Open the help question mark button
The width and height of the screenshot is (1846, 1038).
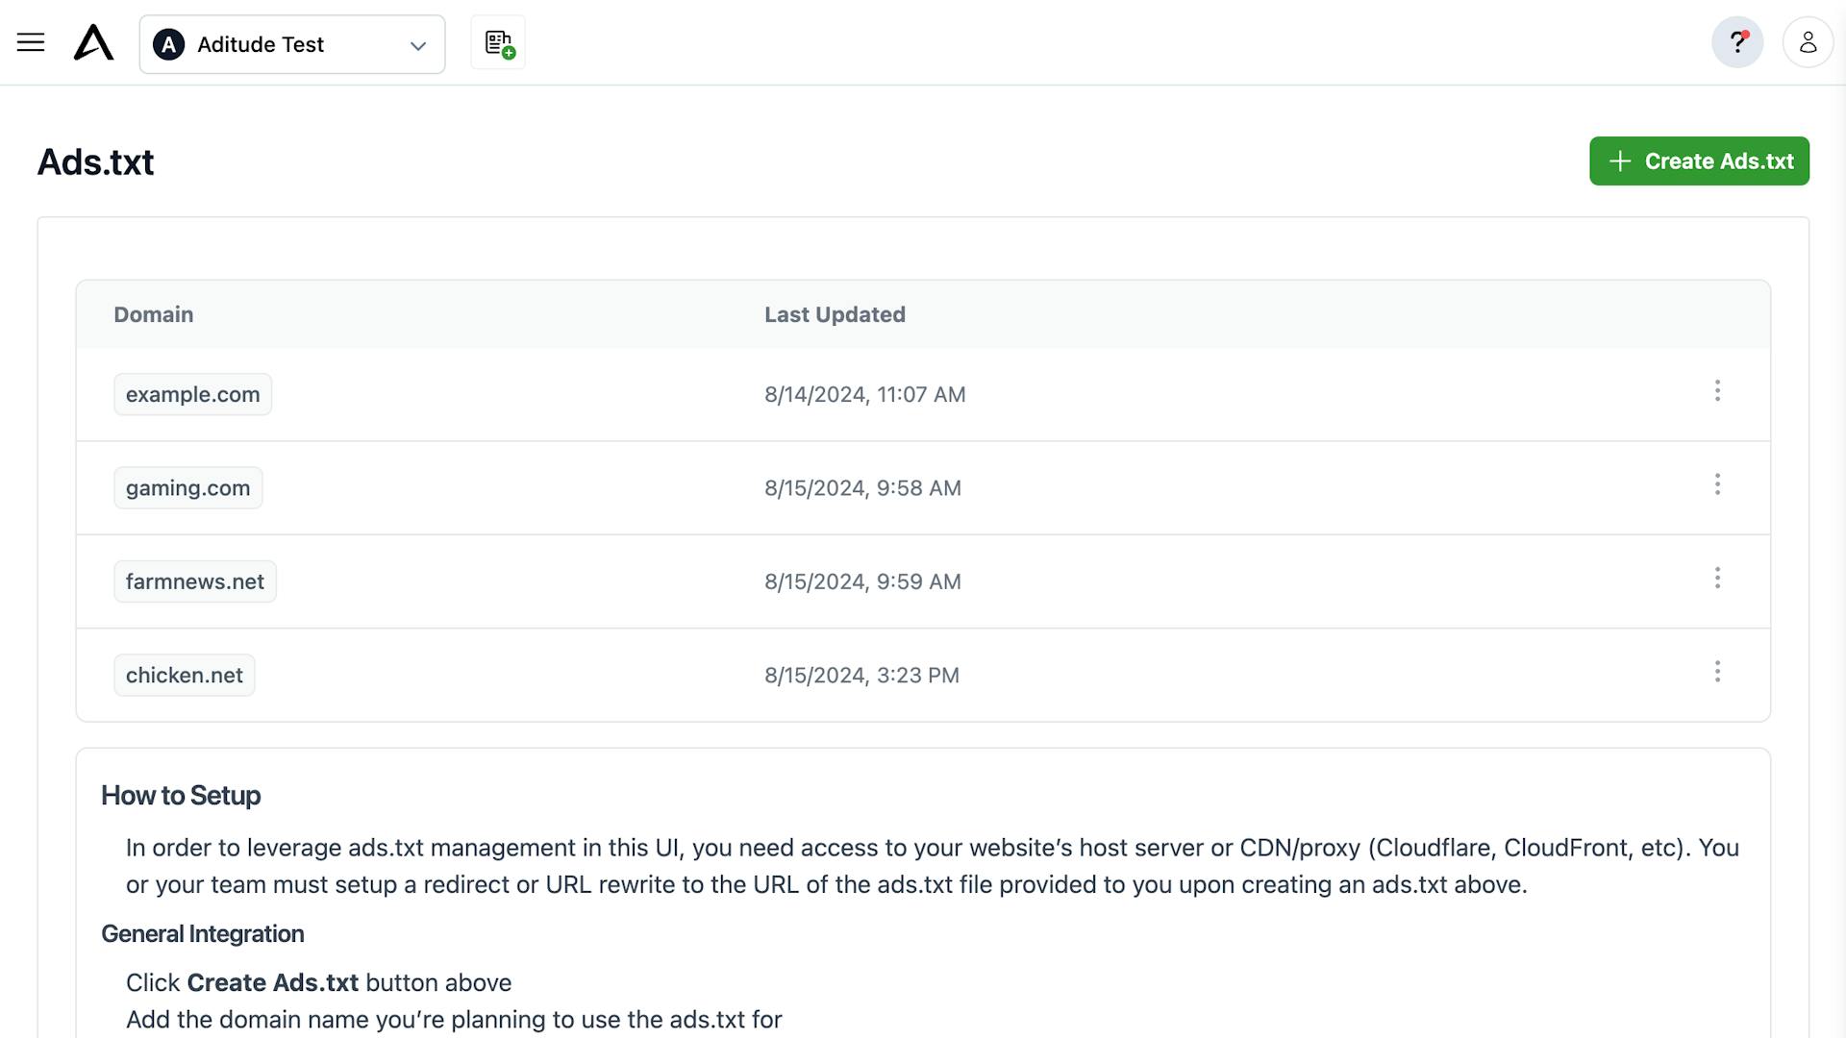pos(1736,43)
